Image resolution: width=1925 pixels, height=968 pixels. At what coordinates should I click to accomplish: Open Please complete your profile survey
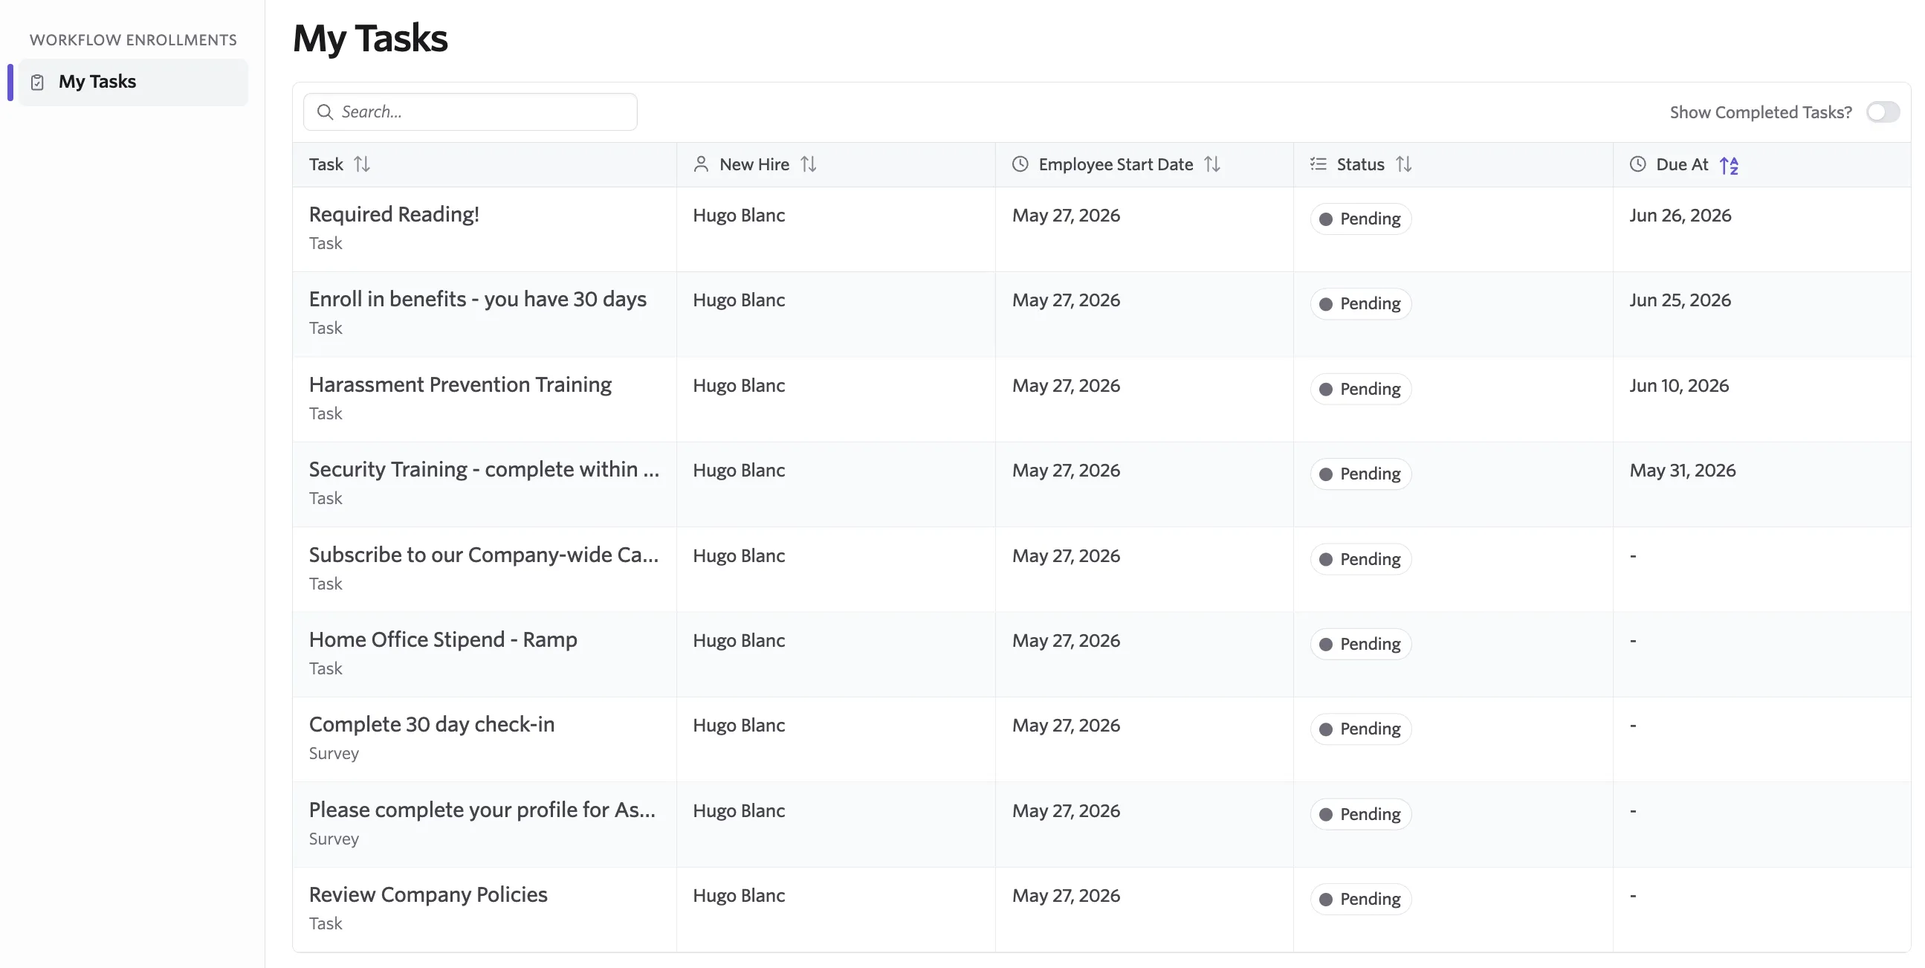point(482,810)
